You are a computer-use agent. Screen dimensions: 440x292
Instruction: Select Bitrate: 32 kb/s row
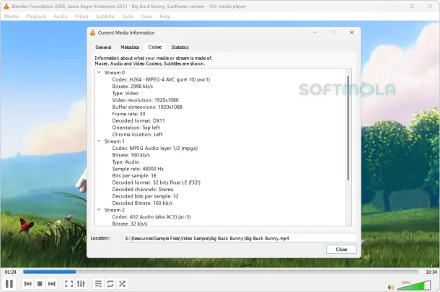130,224
